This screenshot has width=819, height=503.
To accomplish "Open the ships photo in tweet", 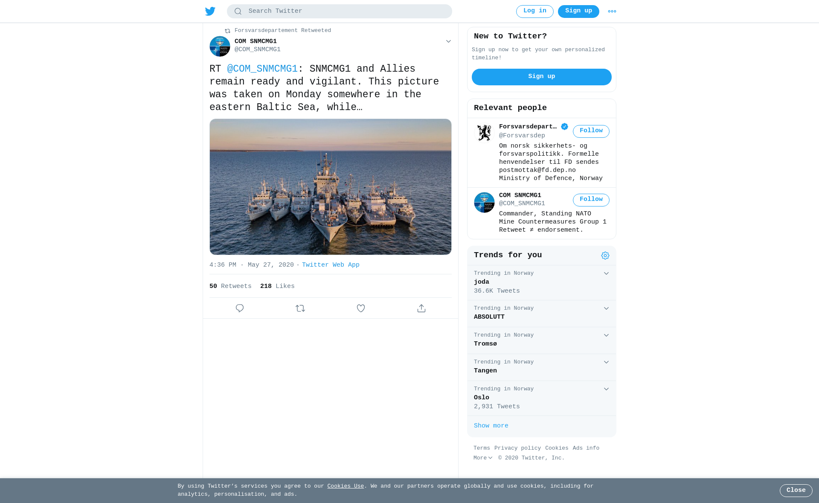I will [330, 187].
